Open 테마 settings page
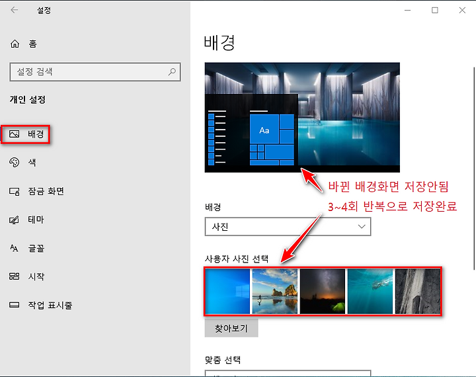This screenshot has width=476, height=377. click(36, 220)
